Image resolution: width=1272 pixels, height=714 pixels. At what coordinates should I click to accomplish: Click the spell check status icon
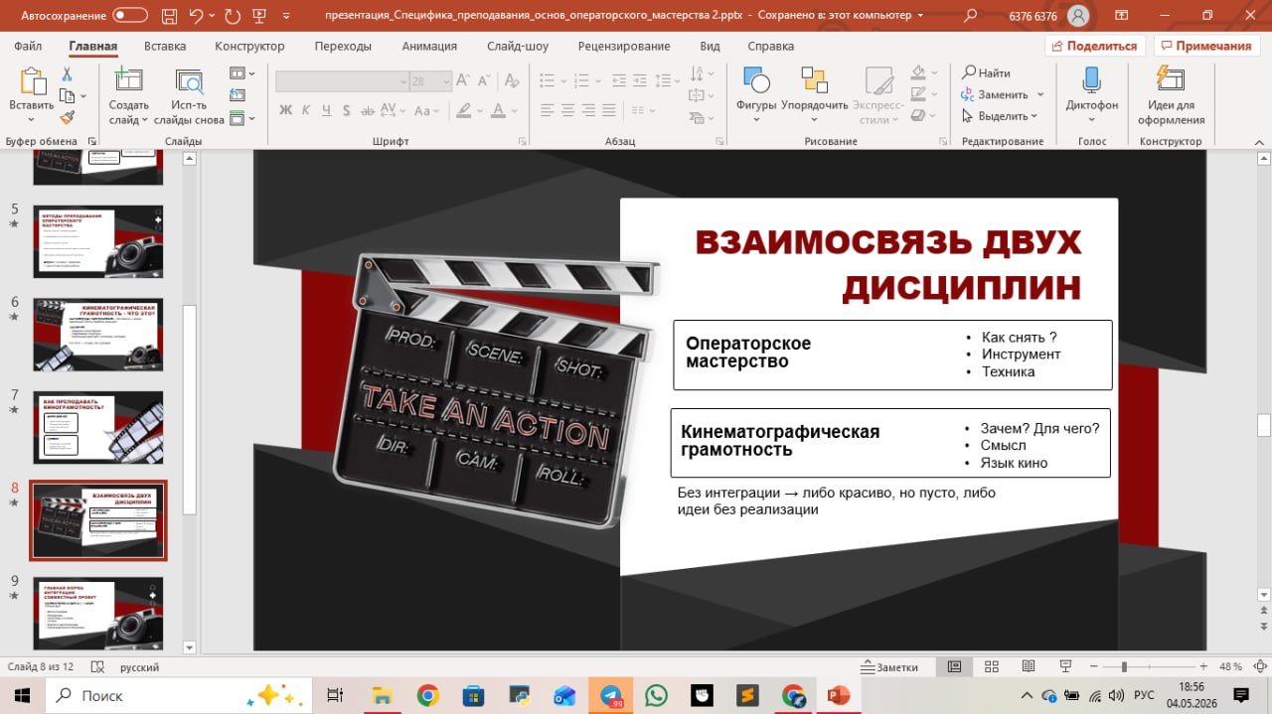(x=97, y=667)
